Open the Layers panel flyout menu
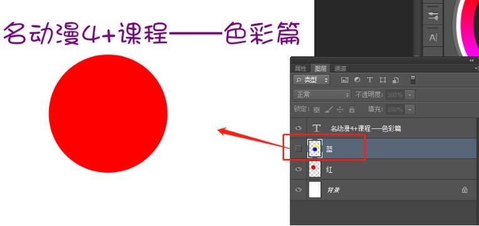This screenshot has height=226, width=479. pyautogui.click(x=476, y=68)
